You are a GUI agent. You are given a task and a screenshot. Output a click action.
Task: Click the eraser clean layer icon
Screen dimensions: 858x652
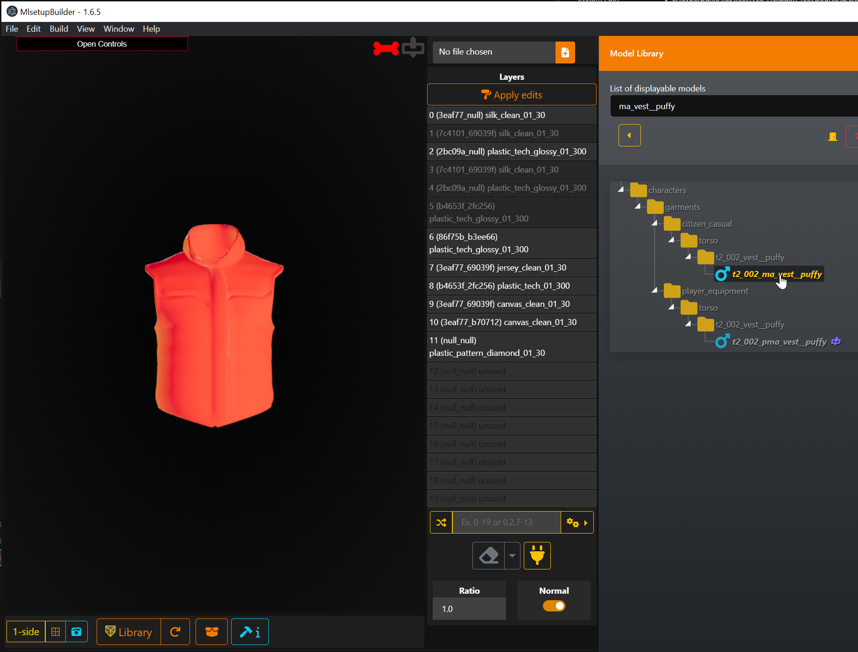(x=489, y=556)
